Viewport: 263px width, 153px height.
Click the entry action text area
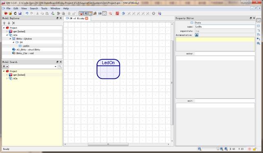coord(215,77)
